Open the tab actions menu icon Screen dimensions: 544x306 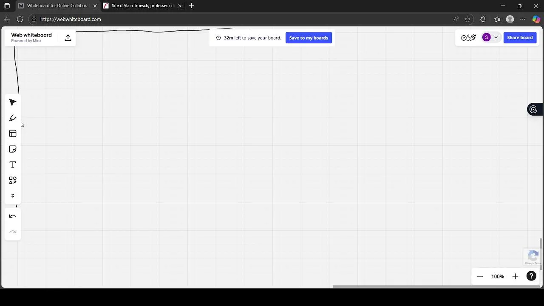pos(7,6)
